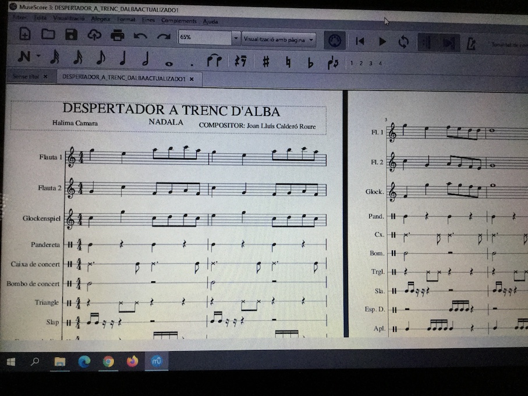This screenshot has width=528, height=396.
Task: Save the score with the floppy disk icon
Action: [x=71, y=35]
